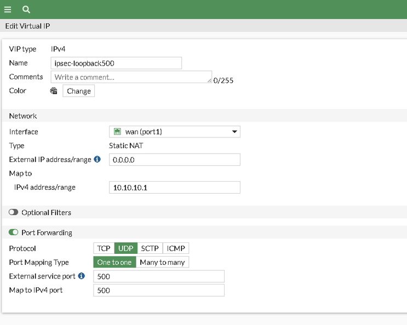Image resolution: width=407 pixels, height=325 pixels.
Task: Choose One to one port mapping
Action: [114, 262]
